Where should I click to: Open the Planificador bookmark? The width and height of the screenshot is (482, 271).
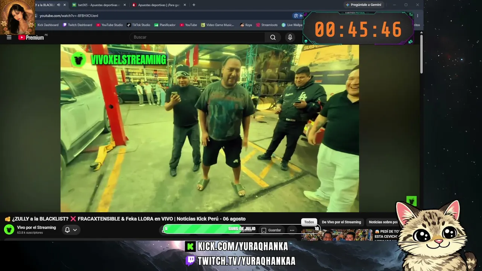pos(165,25)
